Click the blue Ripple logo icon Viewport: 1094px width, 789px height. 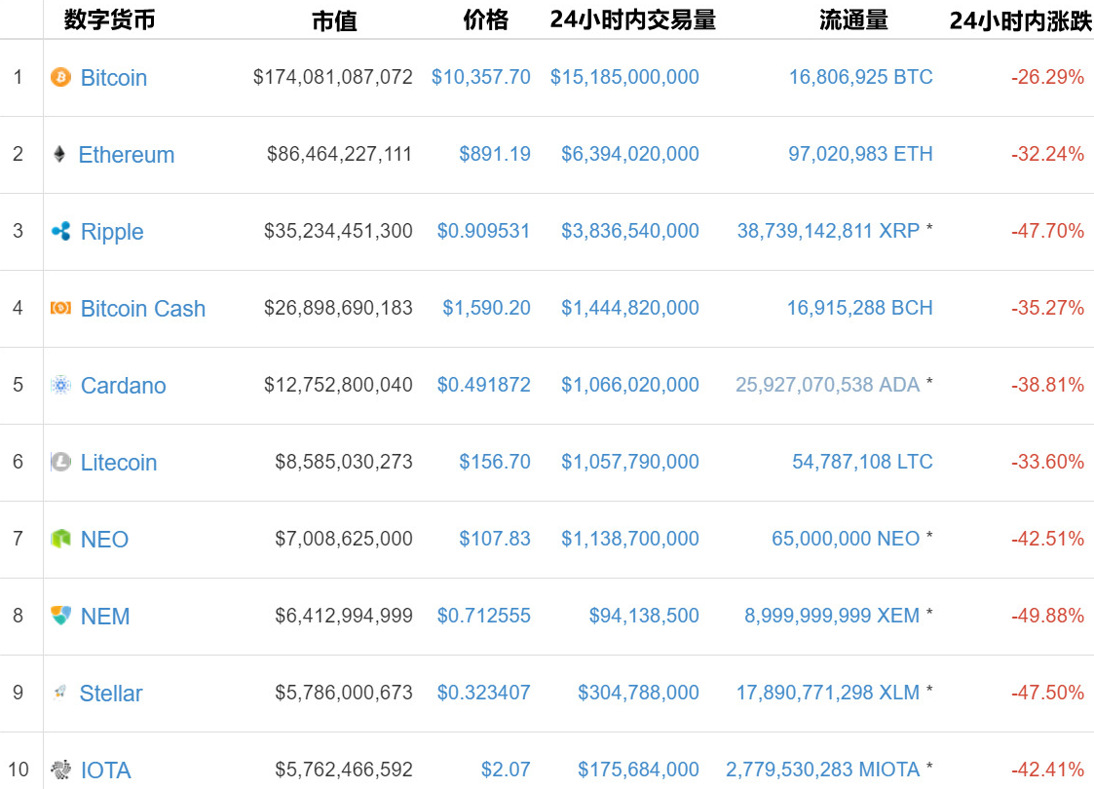click(x=60, y=231)
